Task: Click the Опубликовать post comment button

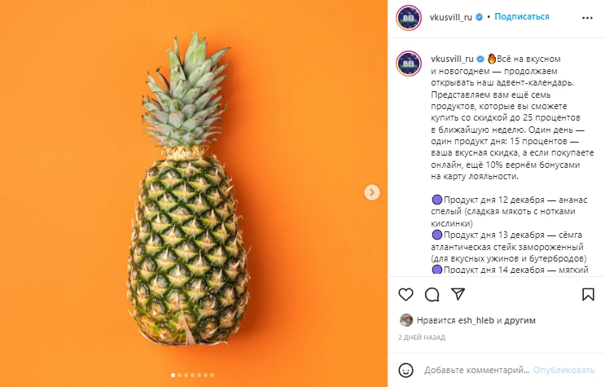Action: click(x=563, y=370)
